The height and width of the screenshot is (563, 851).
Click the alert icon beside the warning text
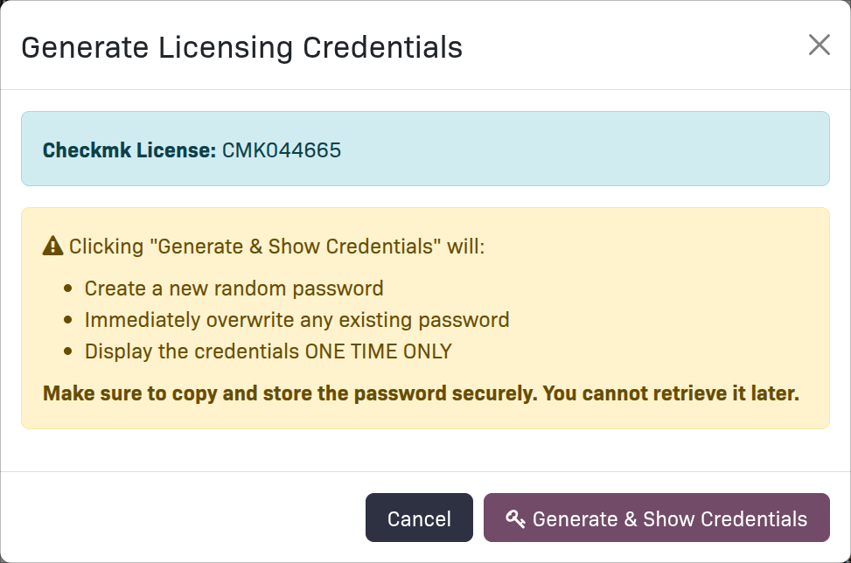tap(54, 246)
